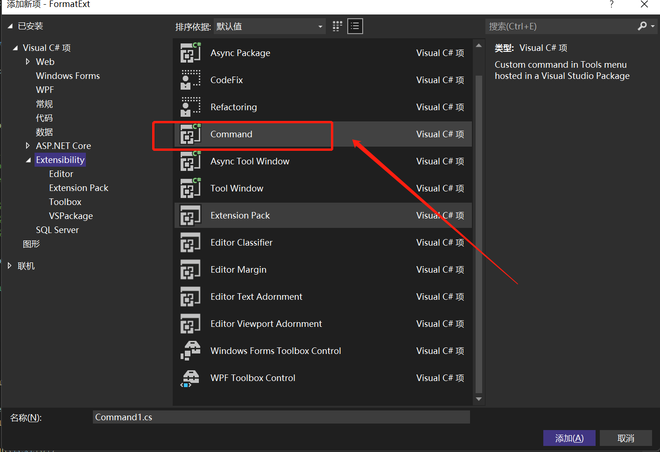Click the Editor Classifier template icon
This screenshot has height=452, width=660.
pos(190,242)
